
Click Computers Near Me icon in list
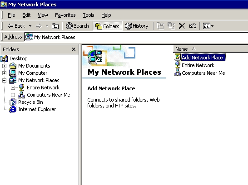(178, 73)
